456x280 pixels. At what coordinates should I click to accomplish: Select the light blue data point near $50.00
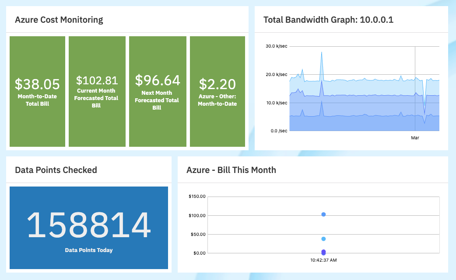click(323, 239)
